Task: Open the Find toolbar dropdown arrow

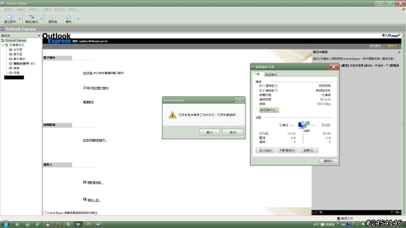Action: [78, 19]
